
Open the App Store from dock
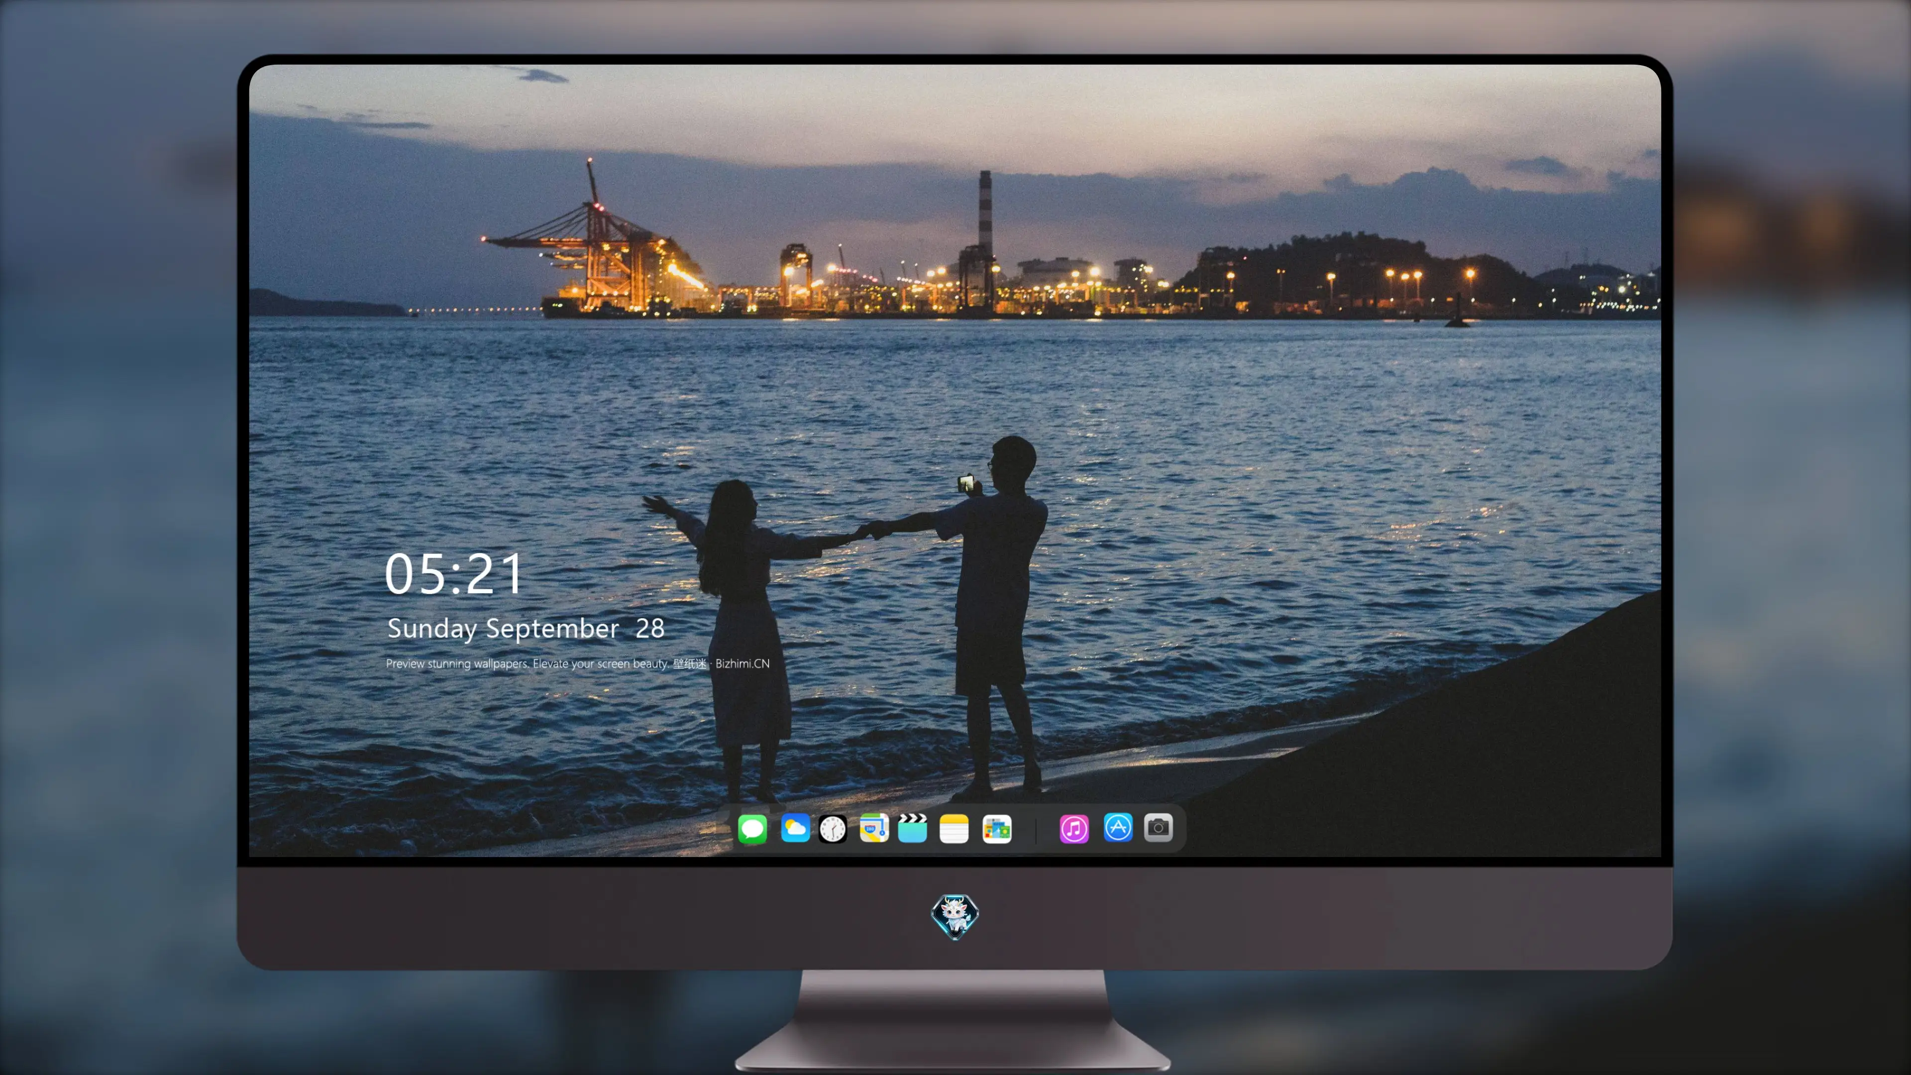click(x=1118, y=828)
